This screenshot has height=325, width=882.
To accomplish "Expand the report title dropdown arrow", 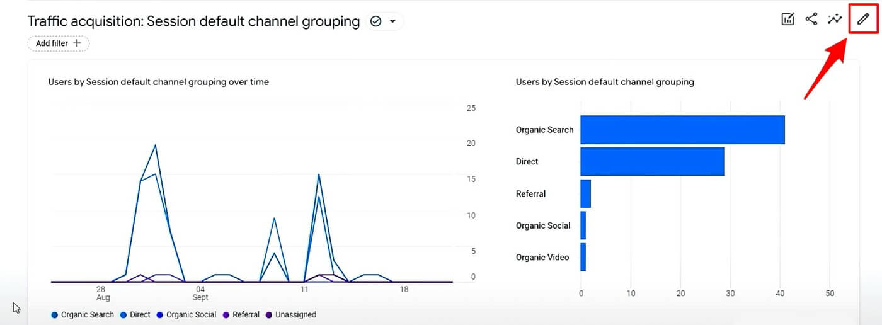I will pyautogui.click(x=393, y=21).
